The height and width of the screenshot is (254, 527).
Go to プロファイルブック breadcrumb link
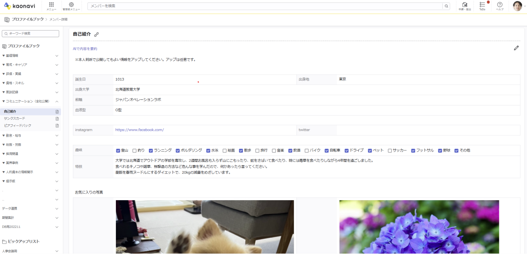pos(28,19)
